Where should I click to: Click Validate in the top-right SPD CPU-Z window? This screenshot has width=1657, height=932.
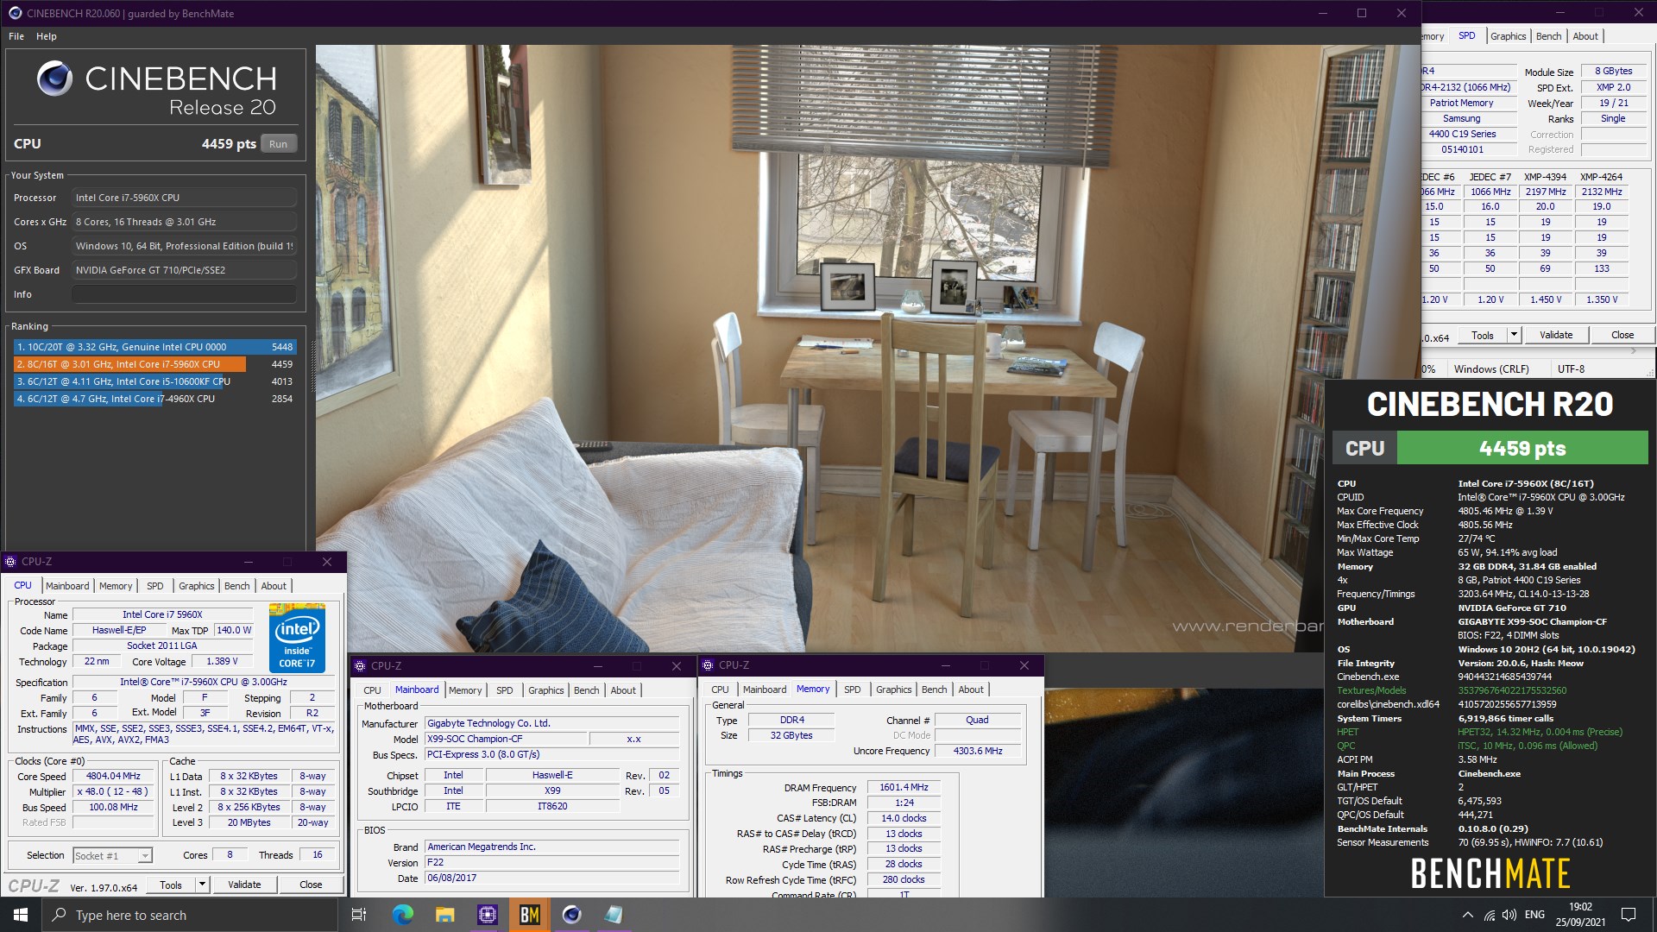(x=1556, y=335)
